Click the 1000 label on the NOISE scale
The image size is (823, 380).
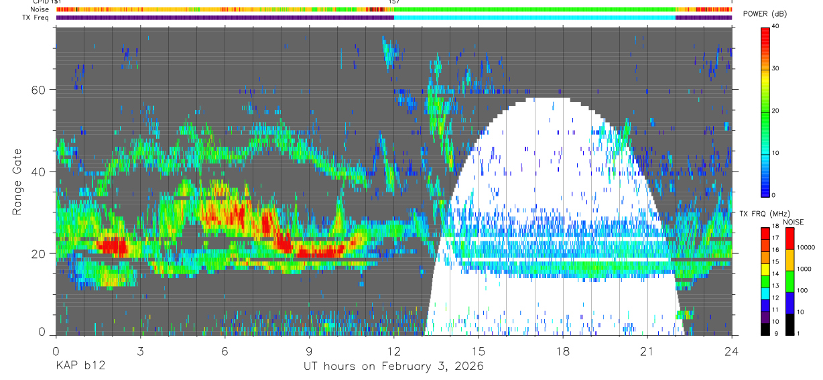[804, 269]
